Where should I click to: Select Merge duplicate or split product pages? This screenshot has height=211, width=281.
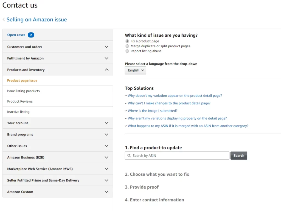coord(127,46)
